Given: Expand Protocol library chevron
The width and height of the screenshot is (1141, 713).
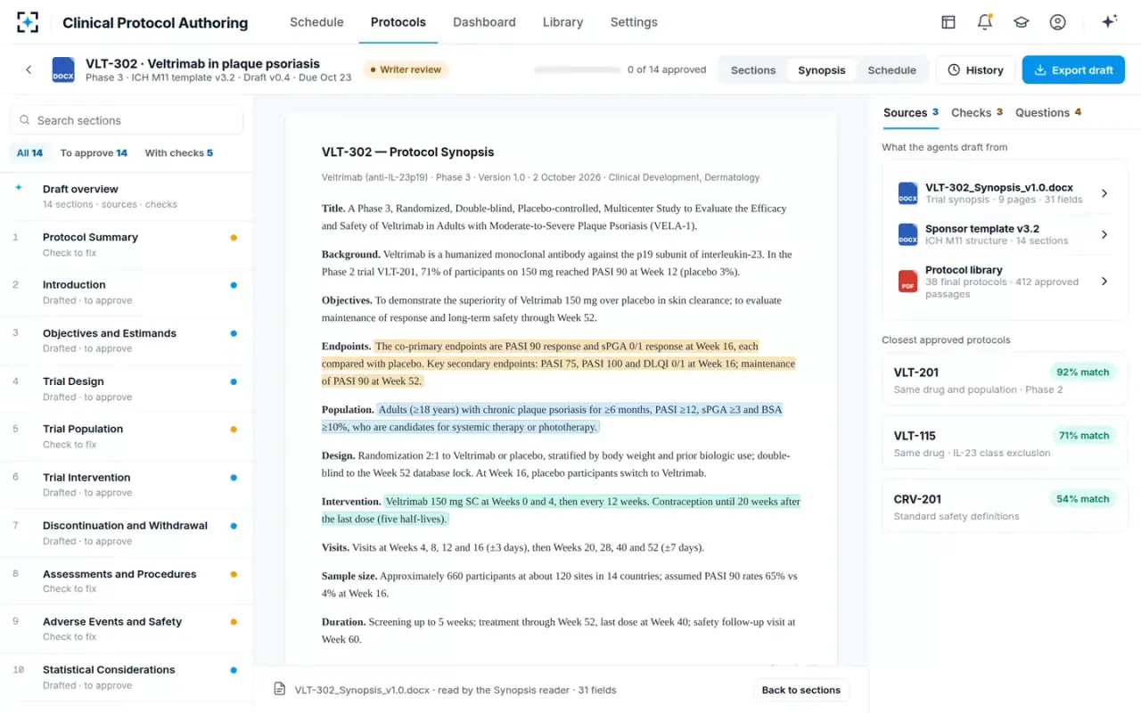Looking at the screenshot, I should coord(1104,282).
